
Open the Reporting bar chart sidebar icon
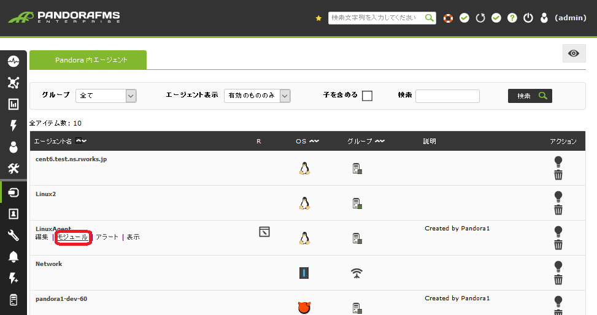pos(13,104)
